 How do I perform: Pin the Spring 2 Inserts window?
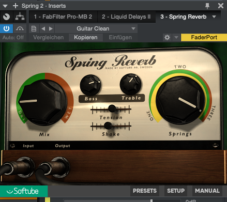pos(207,6)
